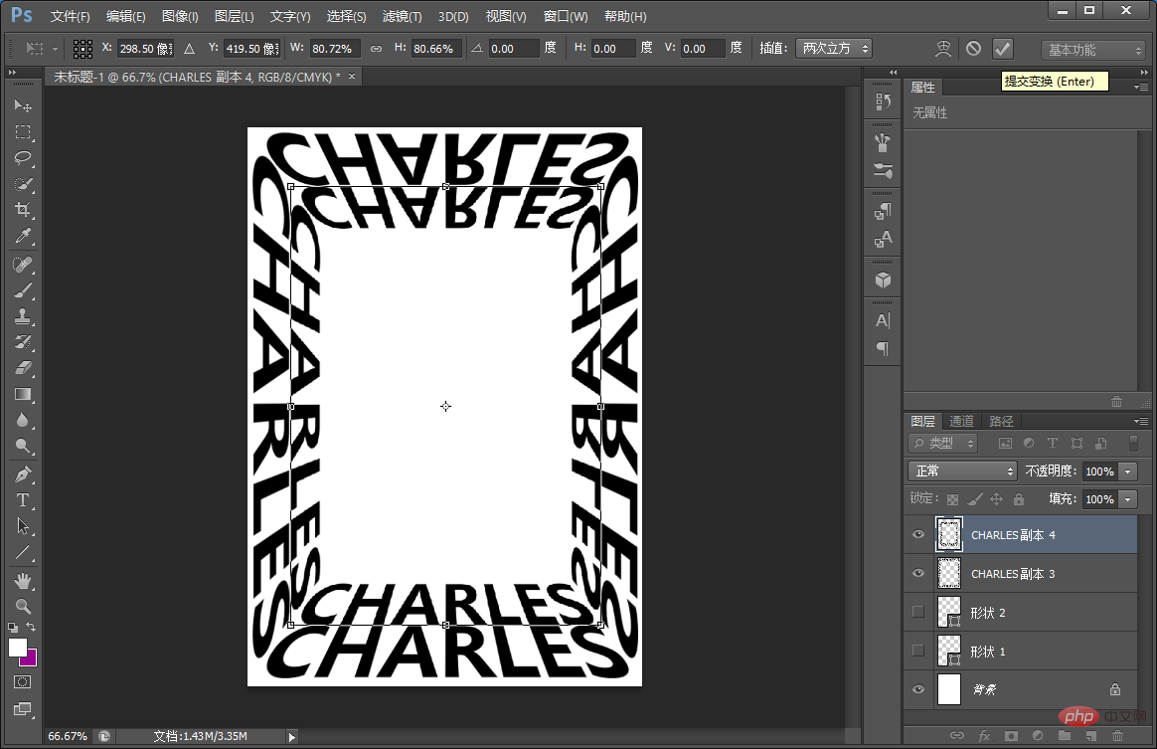Reset default foreground and background colors
The image size is (1157, 749).
(x=13, y=627)
